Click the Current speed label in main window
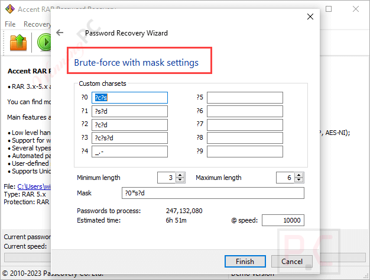The width and height of the screenshot is (370, 280). pyautogui.click(x=25, y=246)
